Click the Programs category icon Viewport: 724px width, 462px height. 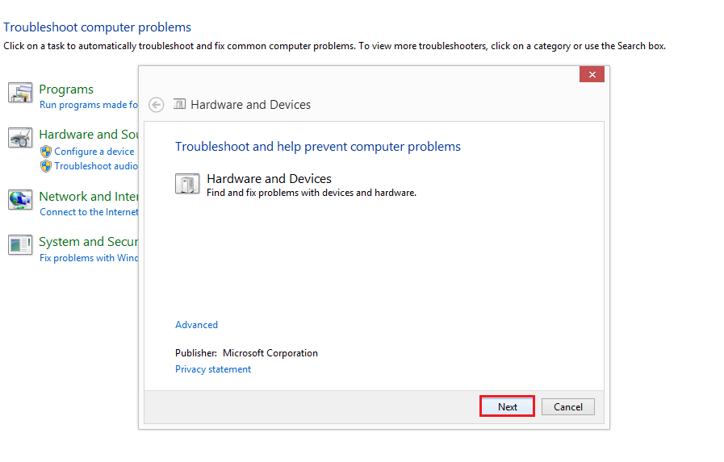tap(20, 93)
